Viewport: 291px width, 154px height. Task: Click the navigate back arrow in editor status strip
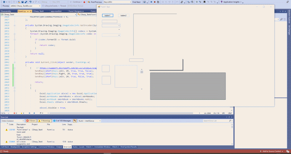[x=29, y=113]
